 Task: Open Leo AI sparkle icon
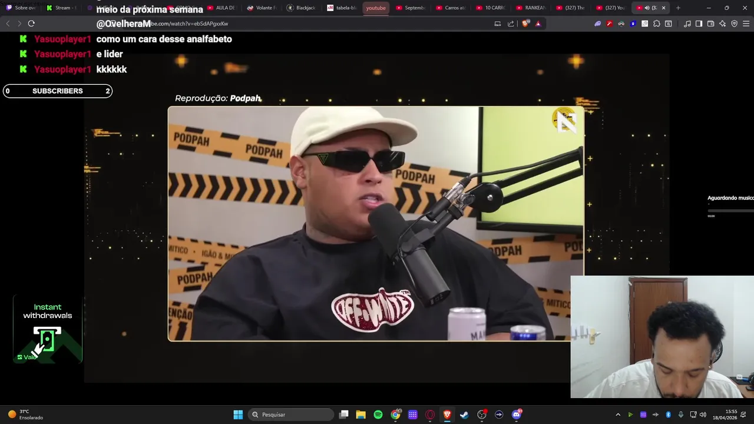point(722,24)
